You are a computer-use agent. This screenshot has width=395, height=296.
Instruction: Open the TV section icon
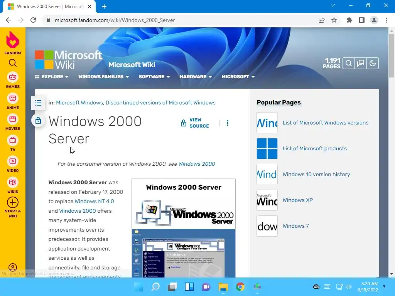point(13,140)
